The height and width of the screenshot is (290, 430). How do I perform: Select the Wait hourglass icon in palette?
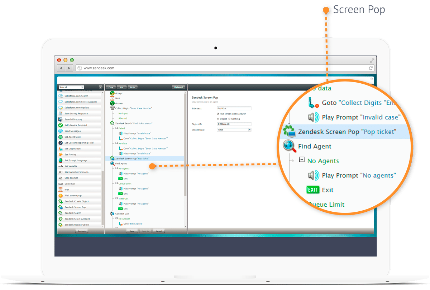tap(61, 190)
